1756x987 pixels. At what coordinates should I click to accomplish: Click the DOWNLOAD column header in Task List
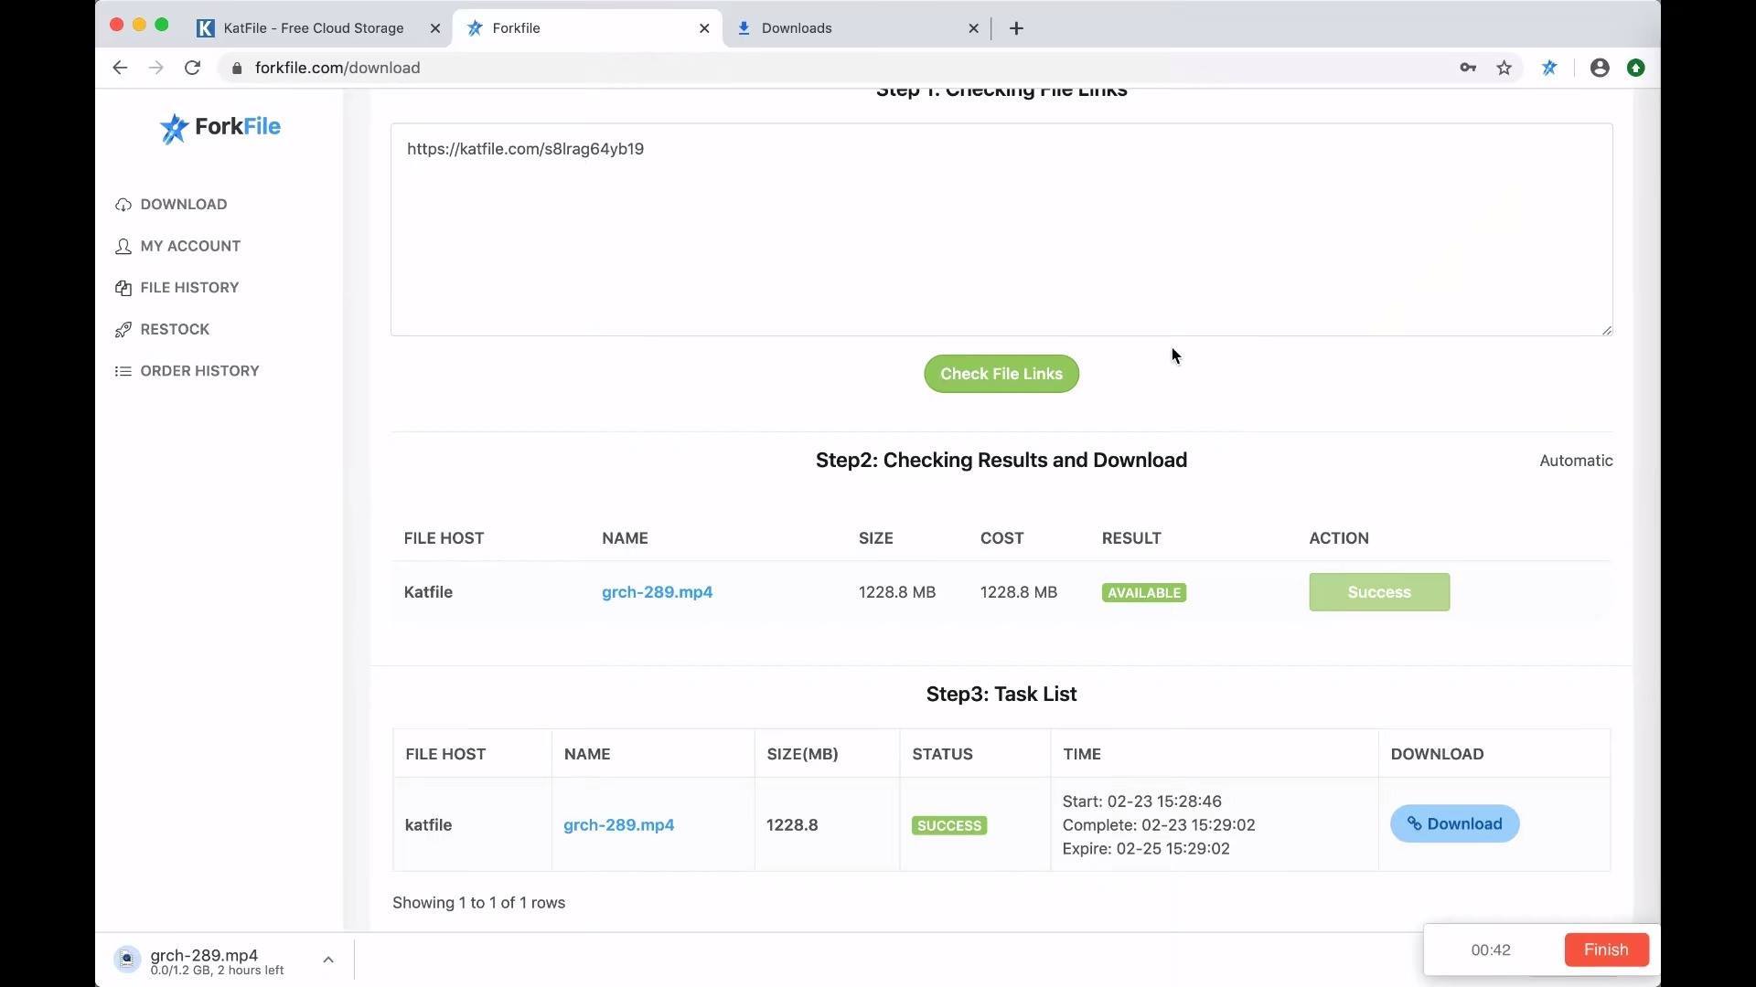click(x=1437, y=754)
